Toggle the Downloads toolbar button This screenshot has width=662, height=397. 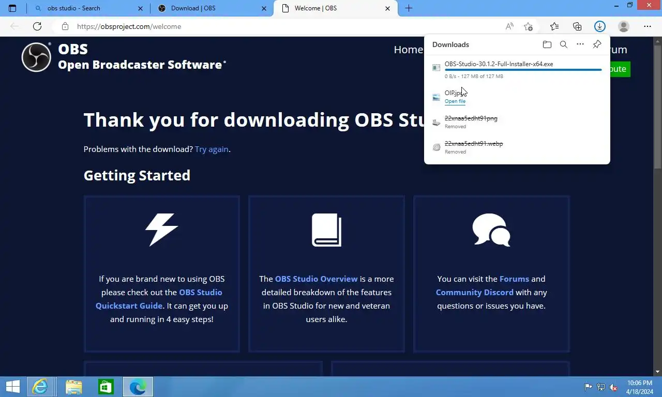click(600, 26)
